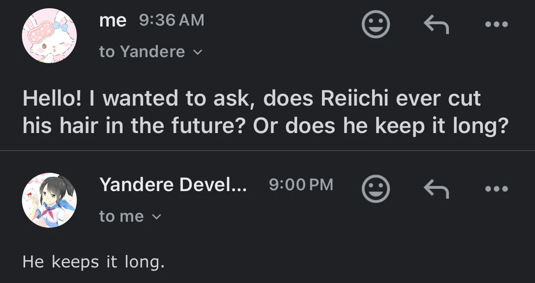
Task: Reply to the message sent at 9:36 AM
Action: (x=437, y=24)
